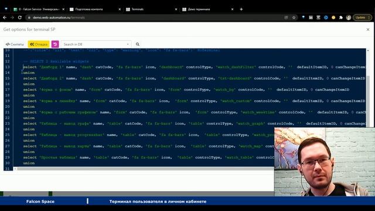Click the 'tst-dashboard' string on line 15
This screenshot has height=211, width=375.
tap(234, 78)
